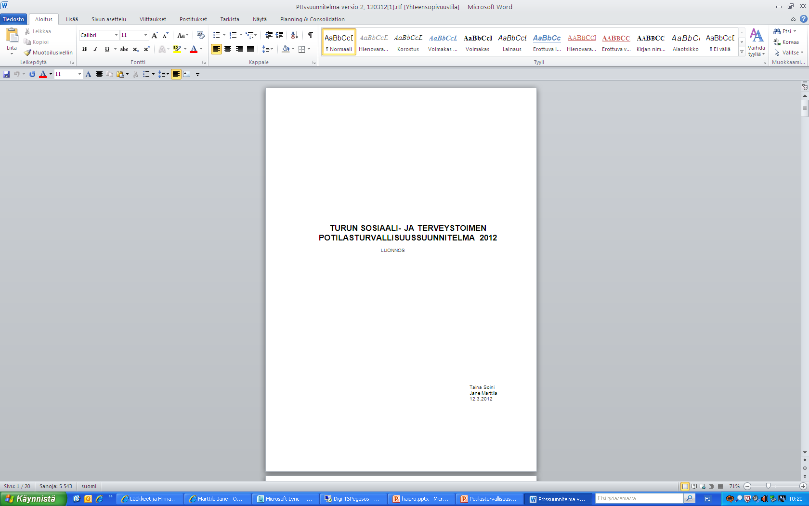
Task: Open the line spacing dropdown
Action: point(268,49)
